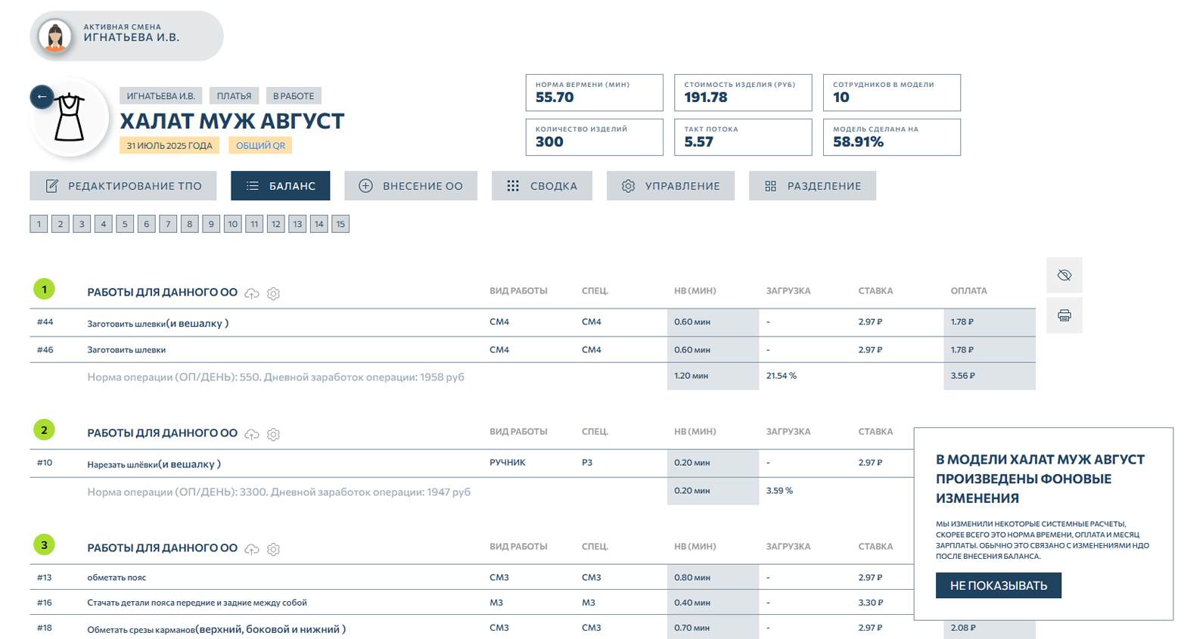This screenshot has width=1184, height=639.
Task: Click the user avatar of Игнатьева И.В.
Action: [x=55, y=36]
